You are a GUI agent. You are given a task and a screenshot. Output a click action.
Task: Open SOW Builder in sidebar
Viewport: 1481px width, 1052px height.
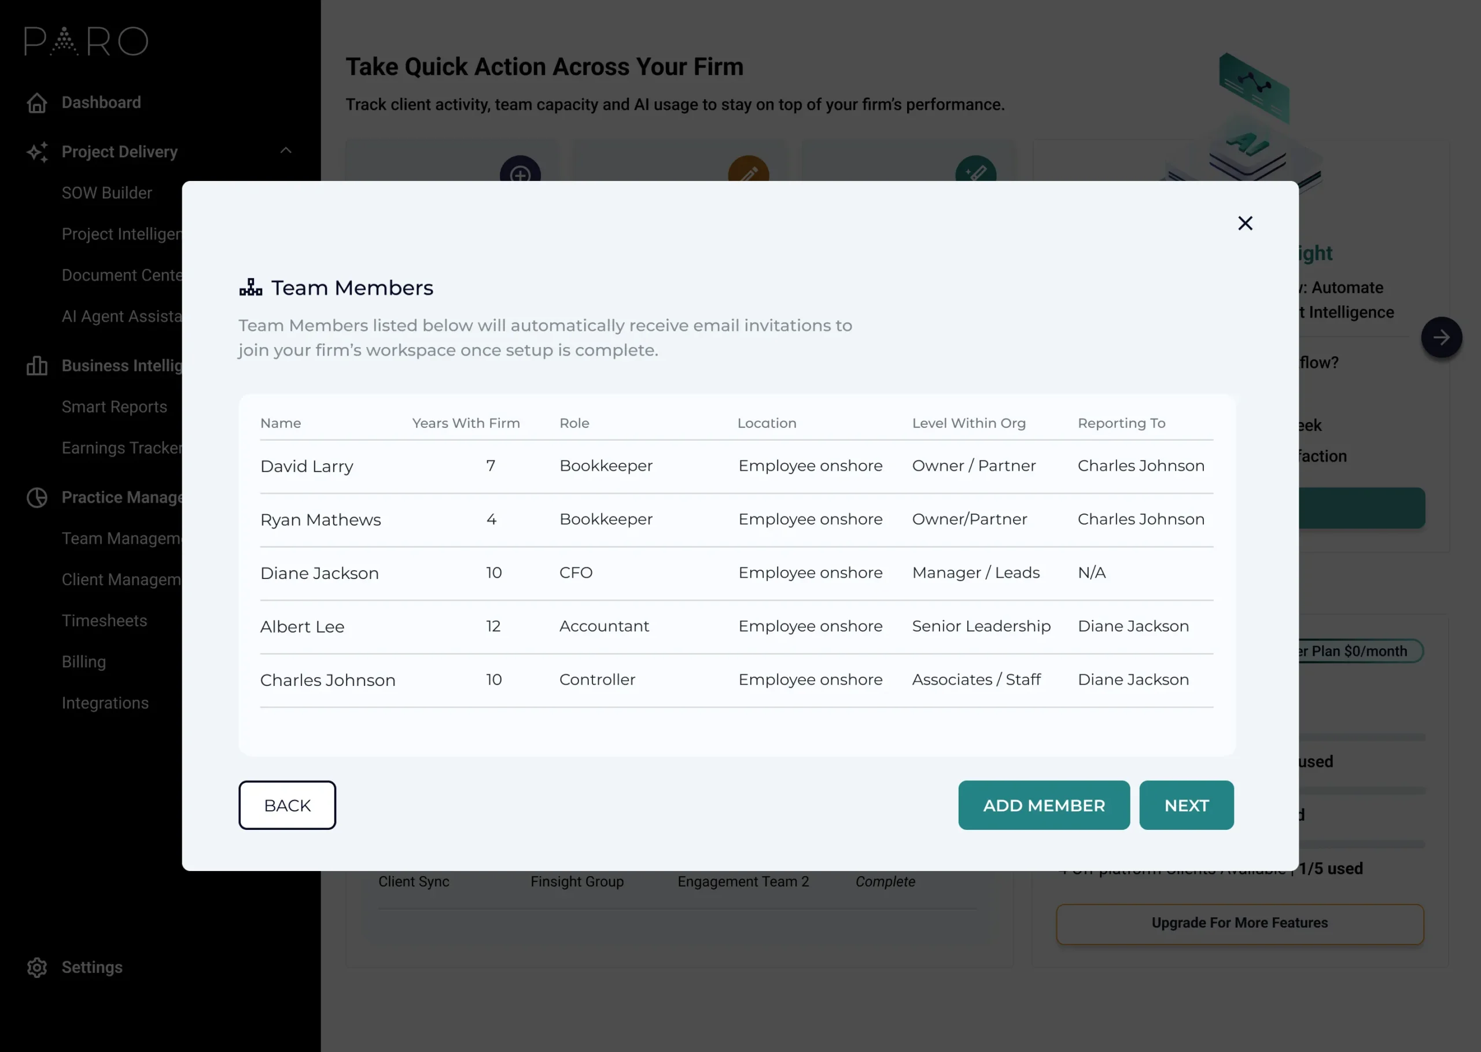click(x=107, y=193)
